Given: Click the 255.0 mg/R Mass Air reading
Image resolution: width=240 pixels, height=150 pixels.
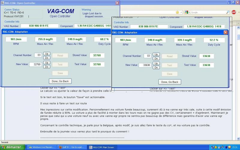Looking at the screenshot, I should pyautogui.click(x=46, y=39).
